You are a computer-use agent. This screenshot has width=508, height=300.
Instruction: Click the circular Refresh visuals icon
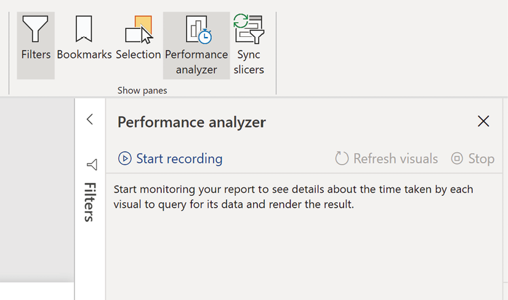pos(342,158)
